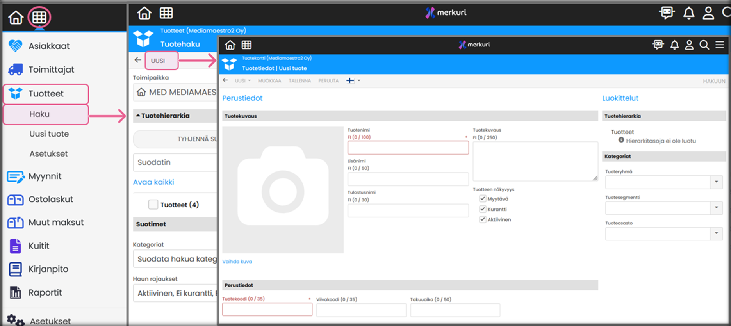Click the Tuotenimi input field

tap(408, 148)
